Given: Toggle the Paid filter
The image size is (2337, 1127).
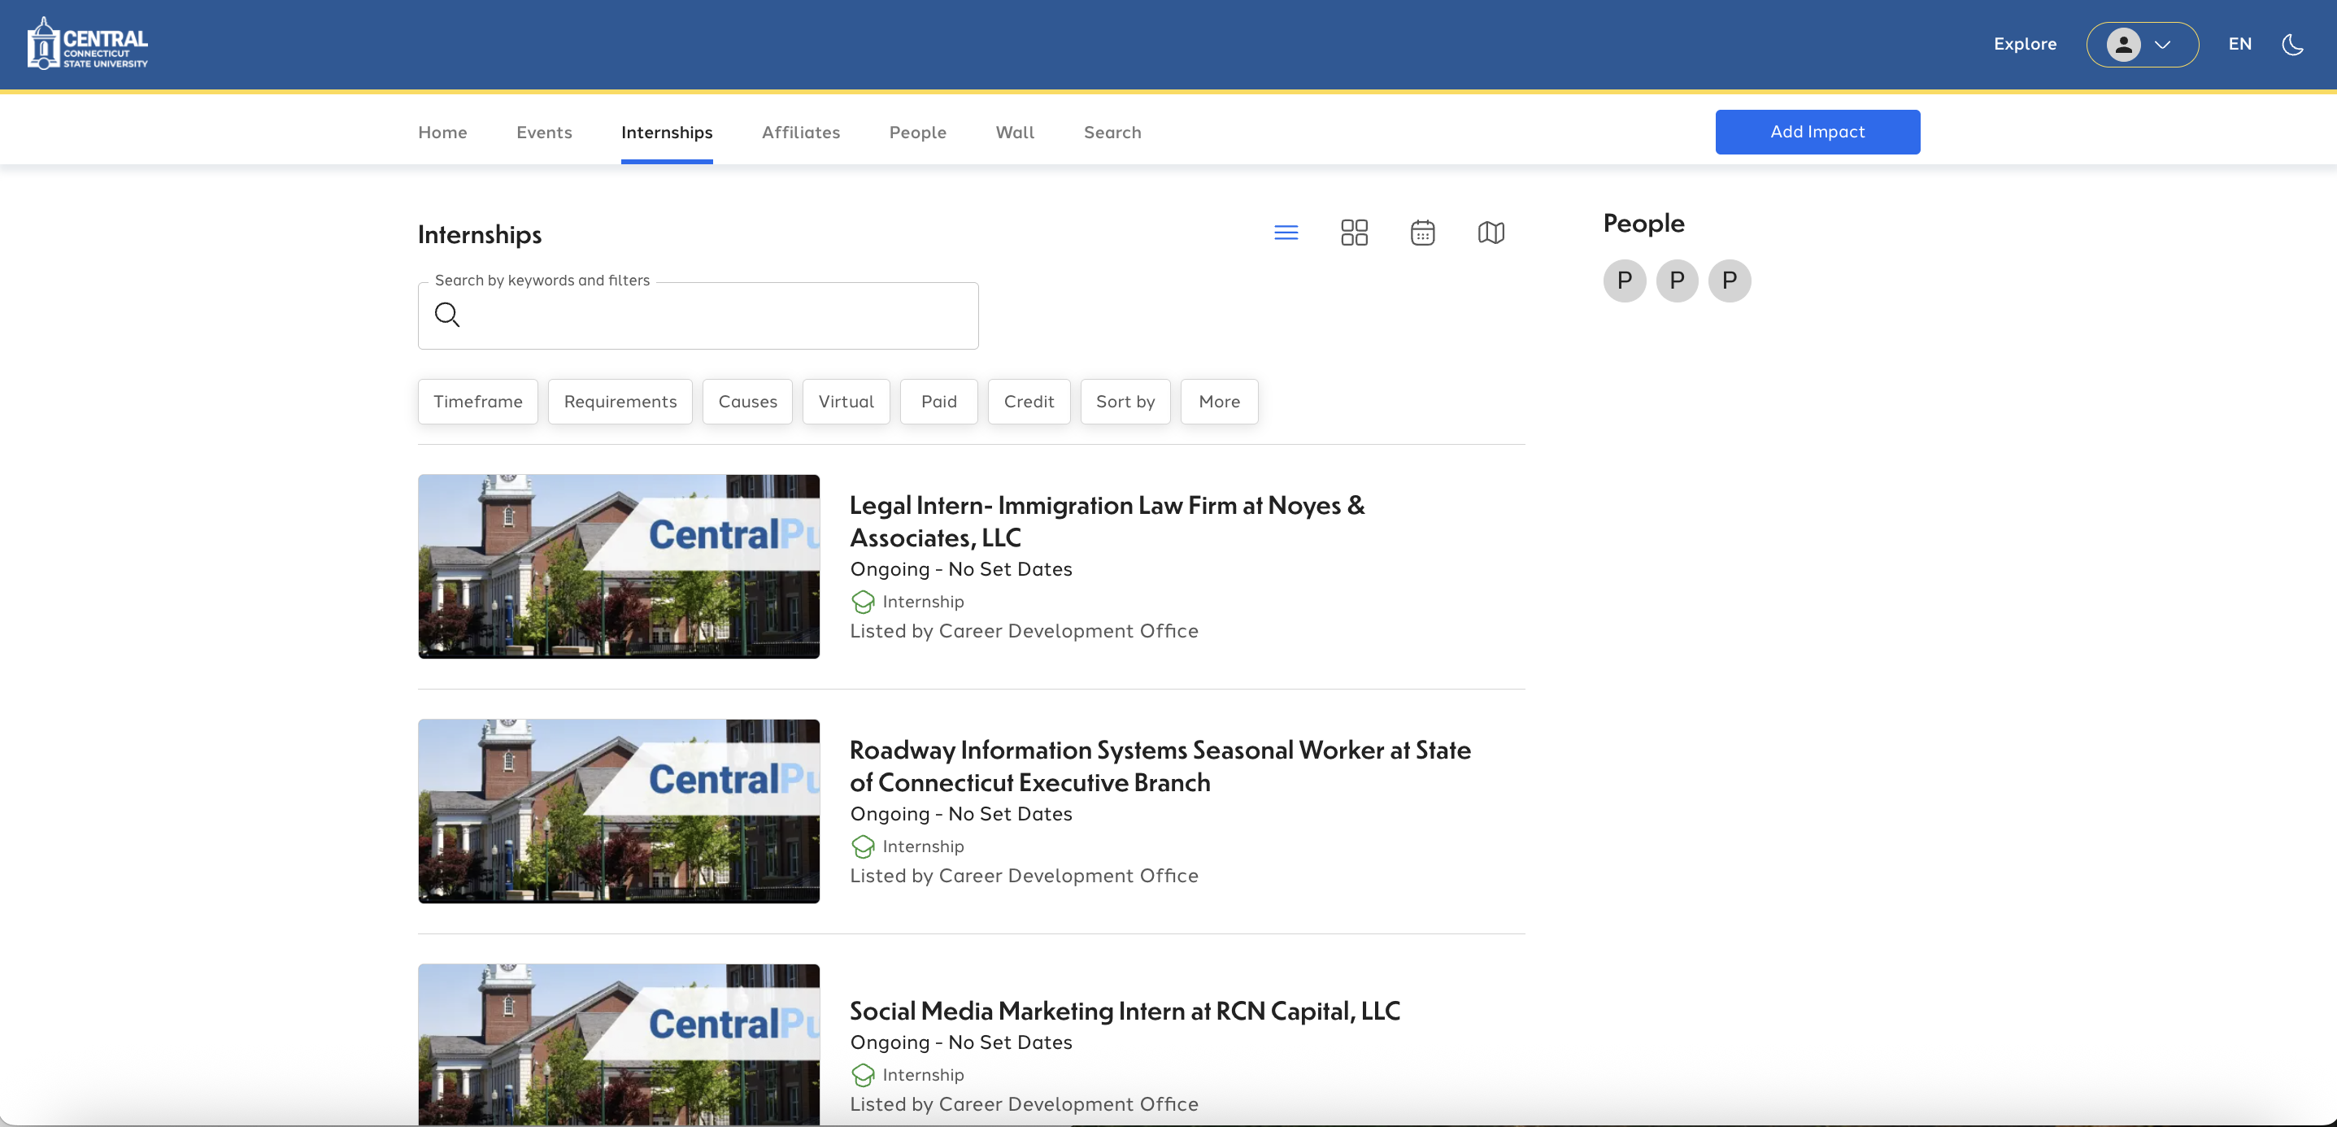Looking at the screenshot, I should 938,402.
